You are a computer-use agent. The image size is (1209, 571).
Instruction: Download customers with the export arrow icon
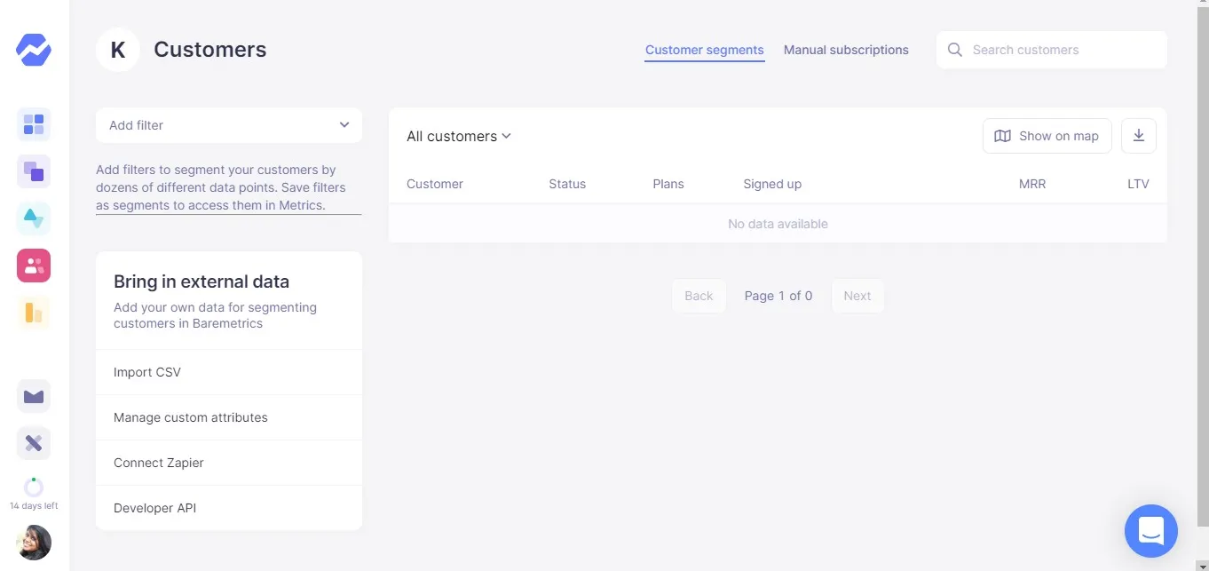point(1139,136)
